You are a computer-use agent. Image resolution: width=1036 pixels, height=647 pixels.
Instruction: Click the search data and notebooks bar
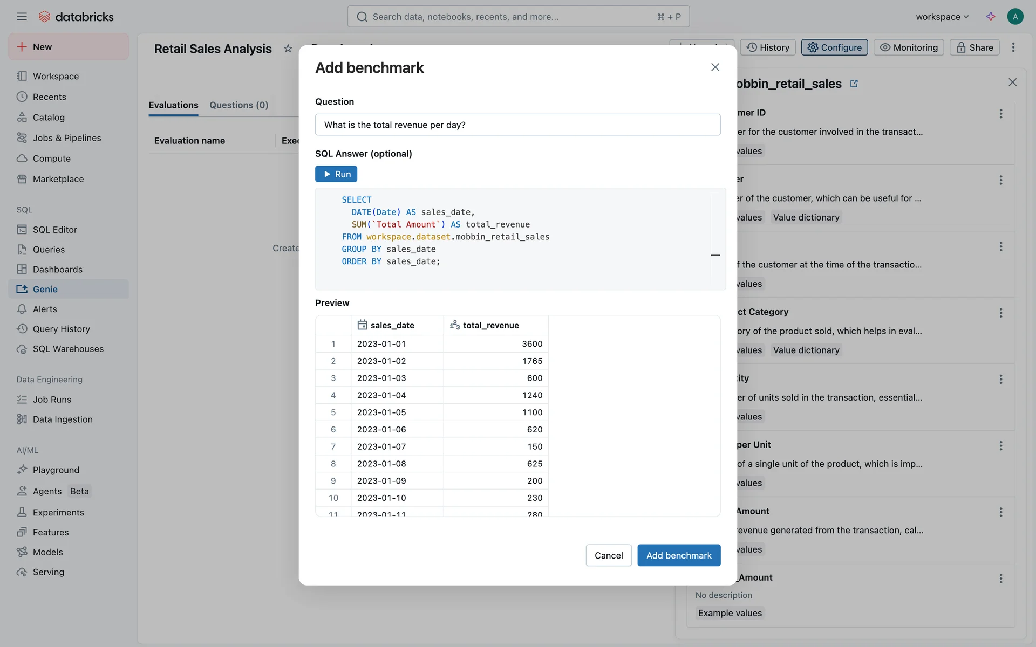[518, 17]
